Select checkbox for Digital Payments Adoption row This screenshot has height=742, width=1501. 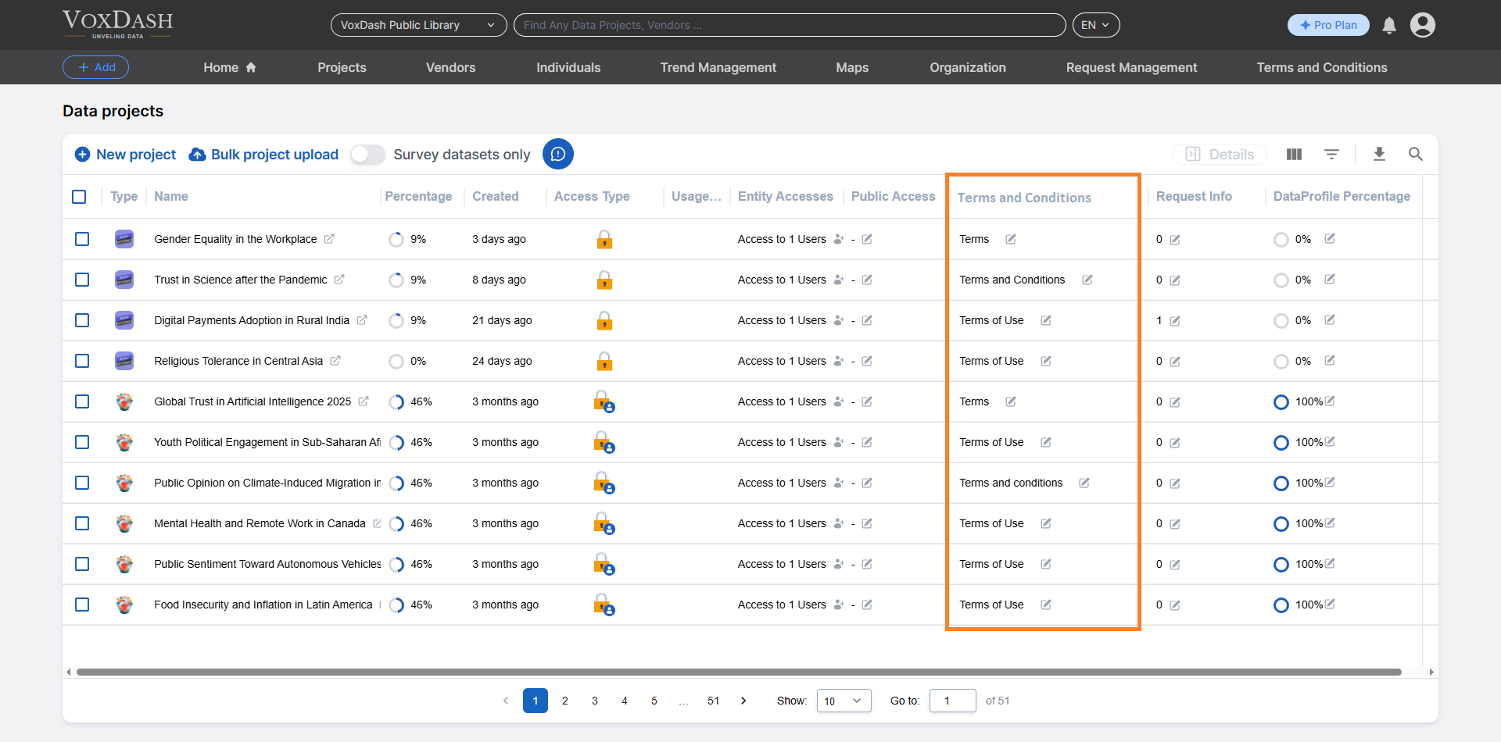tap(82, 320)
